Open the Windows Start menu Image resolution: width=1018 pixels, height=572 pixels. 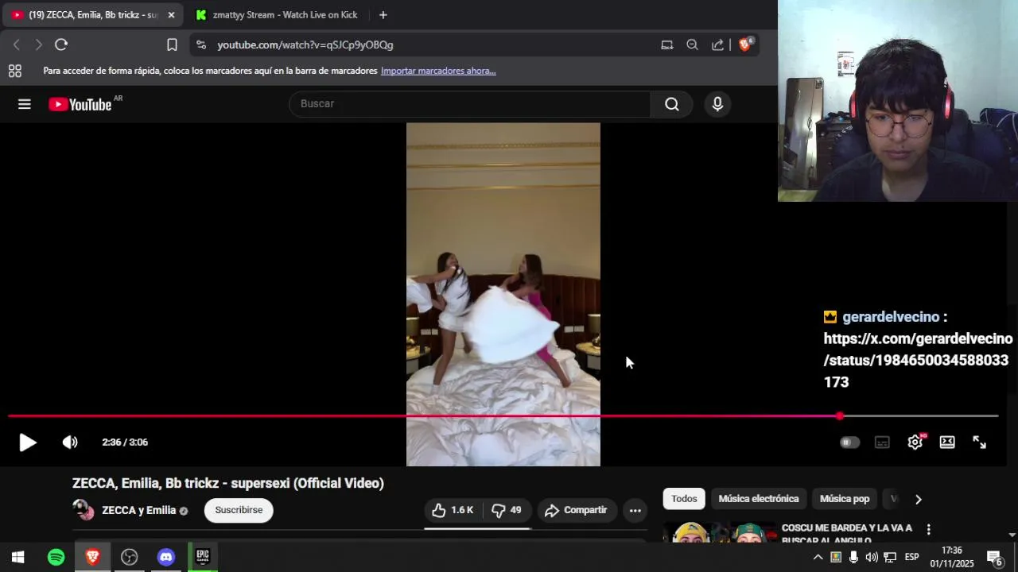click(x=18, y=557)
